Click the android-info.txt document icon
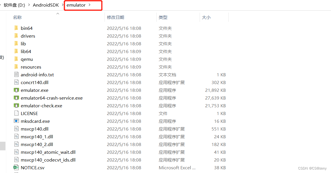Viewport: 331px width, 173px height. (16, 74)
